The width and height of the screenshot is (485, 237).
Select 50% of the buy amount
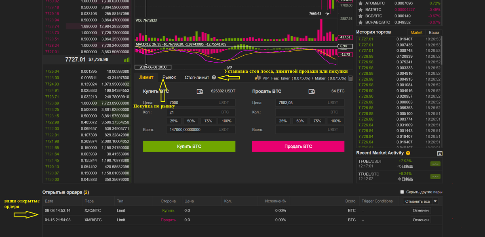191,121
